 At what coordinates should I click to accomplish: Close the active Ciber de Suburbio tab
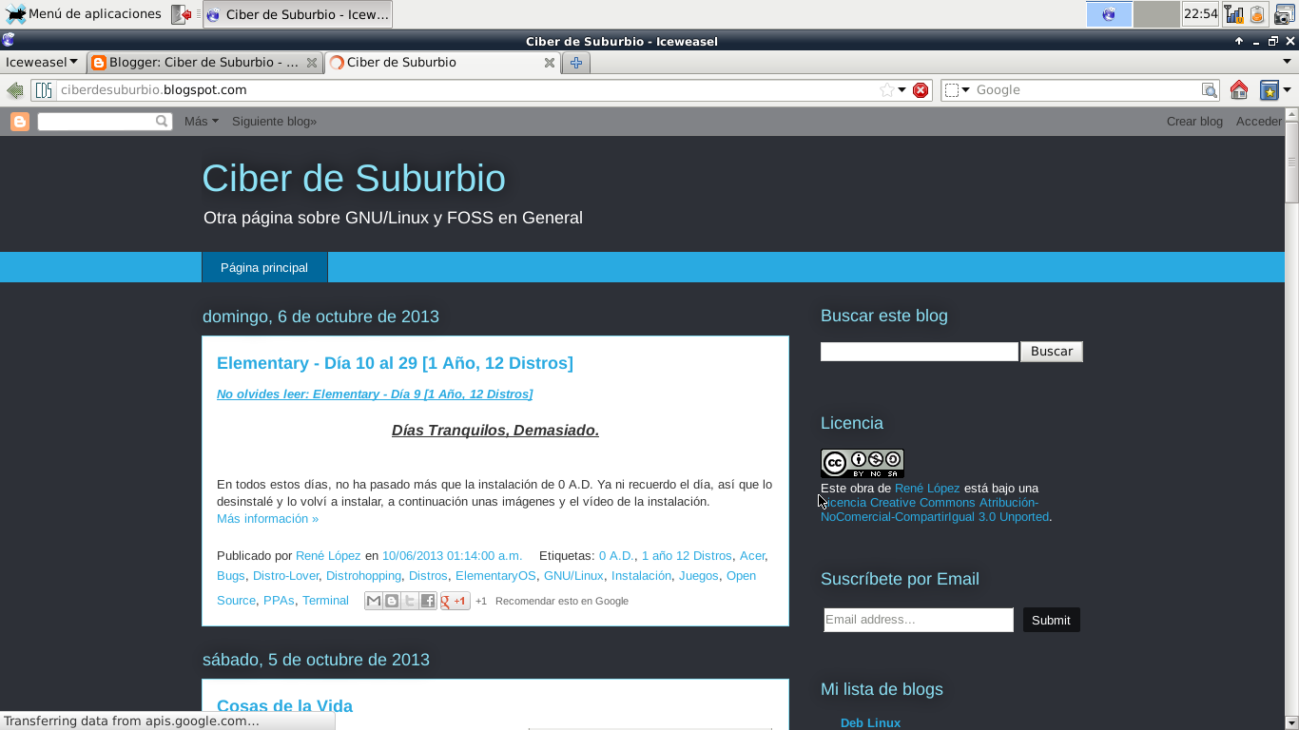tap(550, 63)
